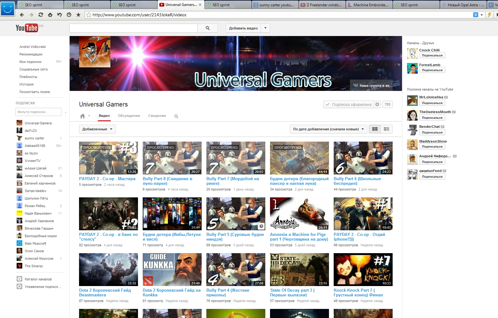This screenshot has width=498, height=318.
Task: Open State Of Decay part 3 thumbnail
Action: tap(299, 269)
